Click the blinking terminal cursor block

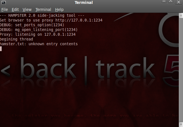click(1, 49)
